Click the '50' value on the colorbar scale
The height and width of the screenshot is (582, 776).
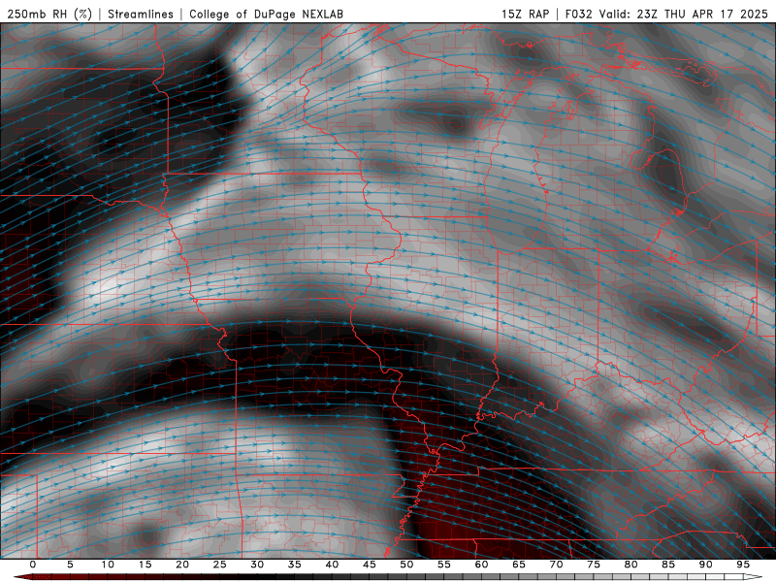[406, 565]
